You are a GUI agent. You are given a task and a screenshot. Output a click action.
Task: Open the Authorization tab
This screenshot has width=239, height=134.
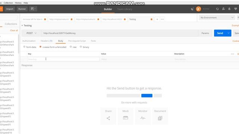tap(29, 41)
